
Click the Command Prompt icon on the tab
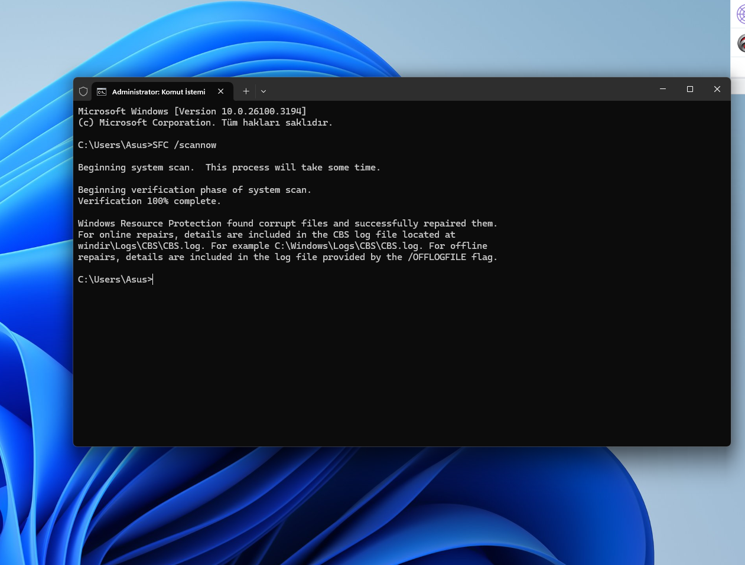pos(102,91)
